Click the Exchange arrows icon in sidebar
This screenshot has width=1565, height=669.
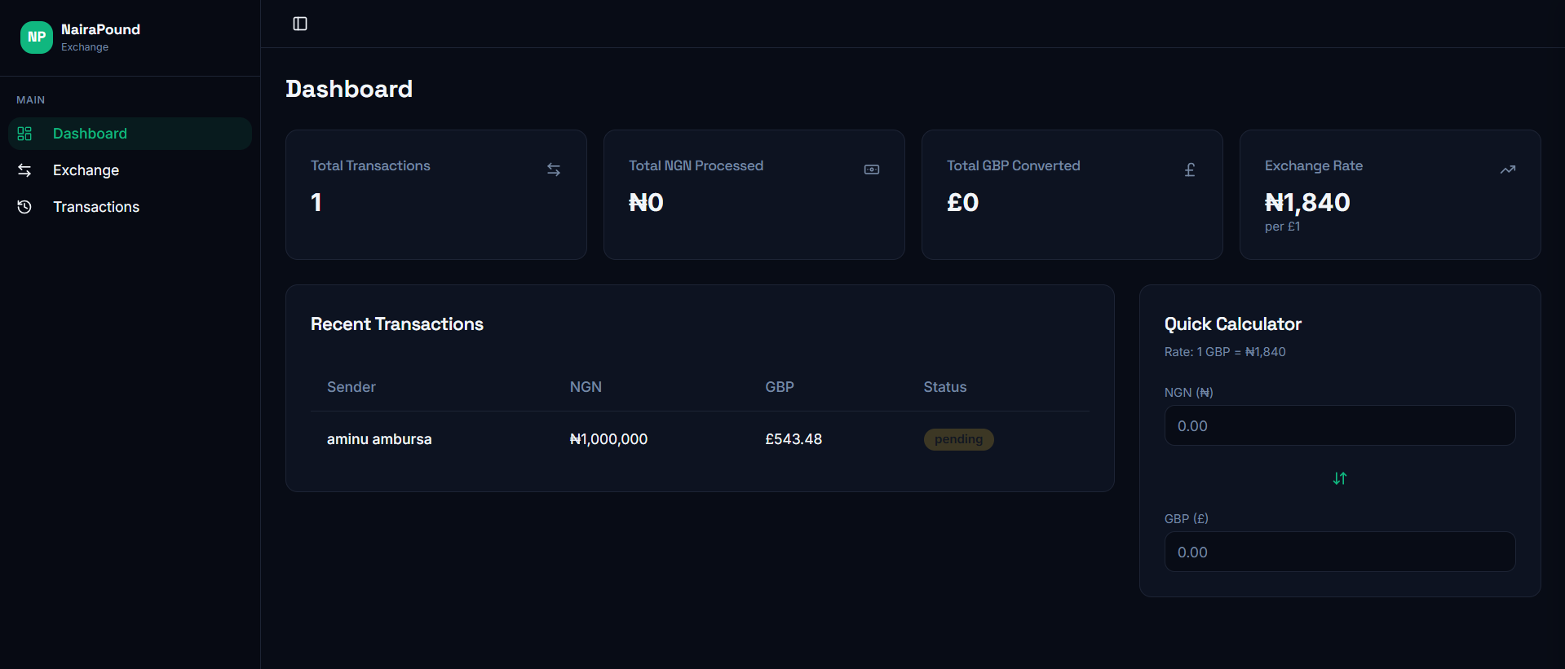(x=24, y=170)
